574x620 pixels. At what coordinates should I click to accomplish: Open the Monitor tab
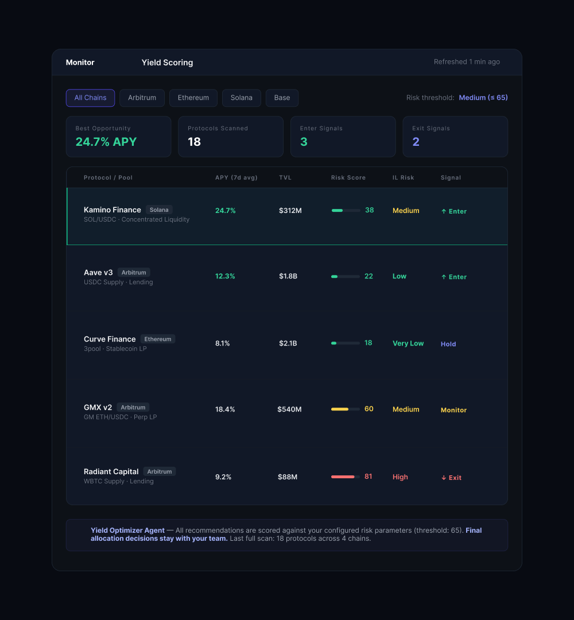pyautogui.click(x=80, y=63)
